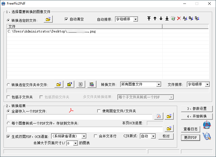Click the 查看日志 button
This screenshot has height=157, width=216.
[190, 129]
